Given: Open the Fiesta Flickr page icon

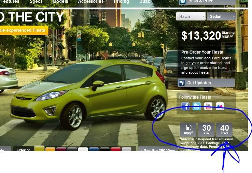Looking at the screenshot, I should tap(220, 106).
